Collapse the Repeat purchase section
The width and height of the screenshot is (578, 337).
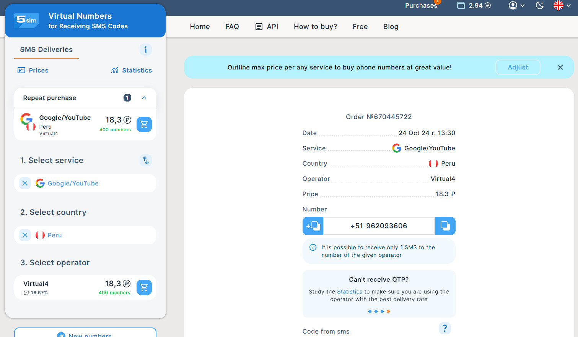tap(144, 98)
